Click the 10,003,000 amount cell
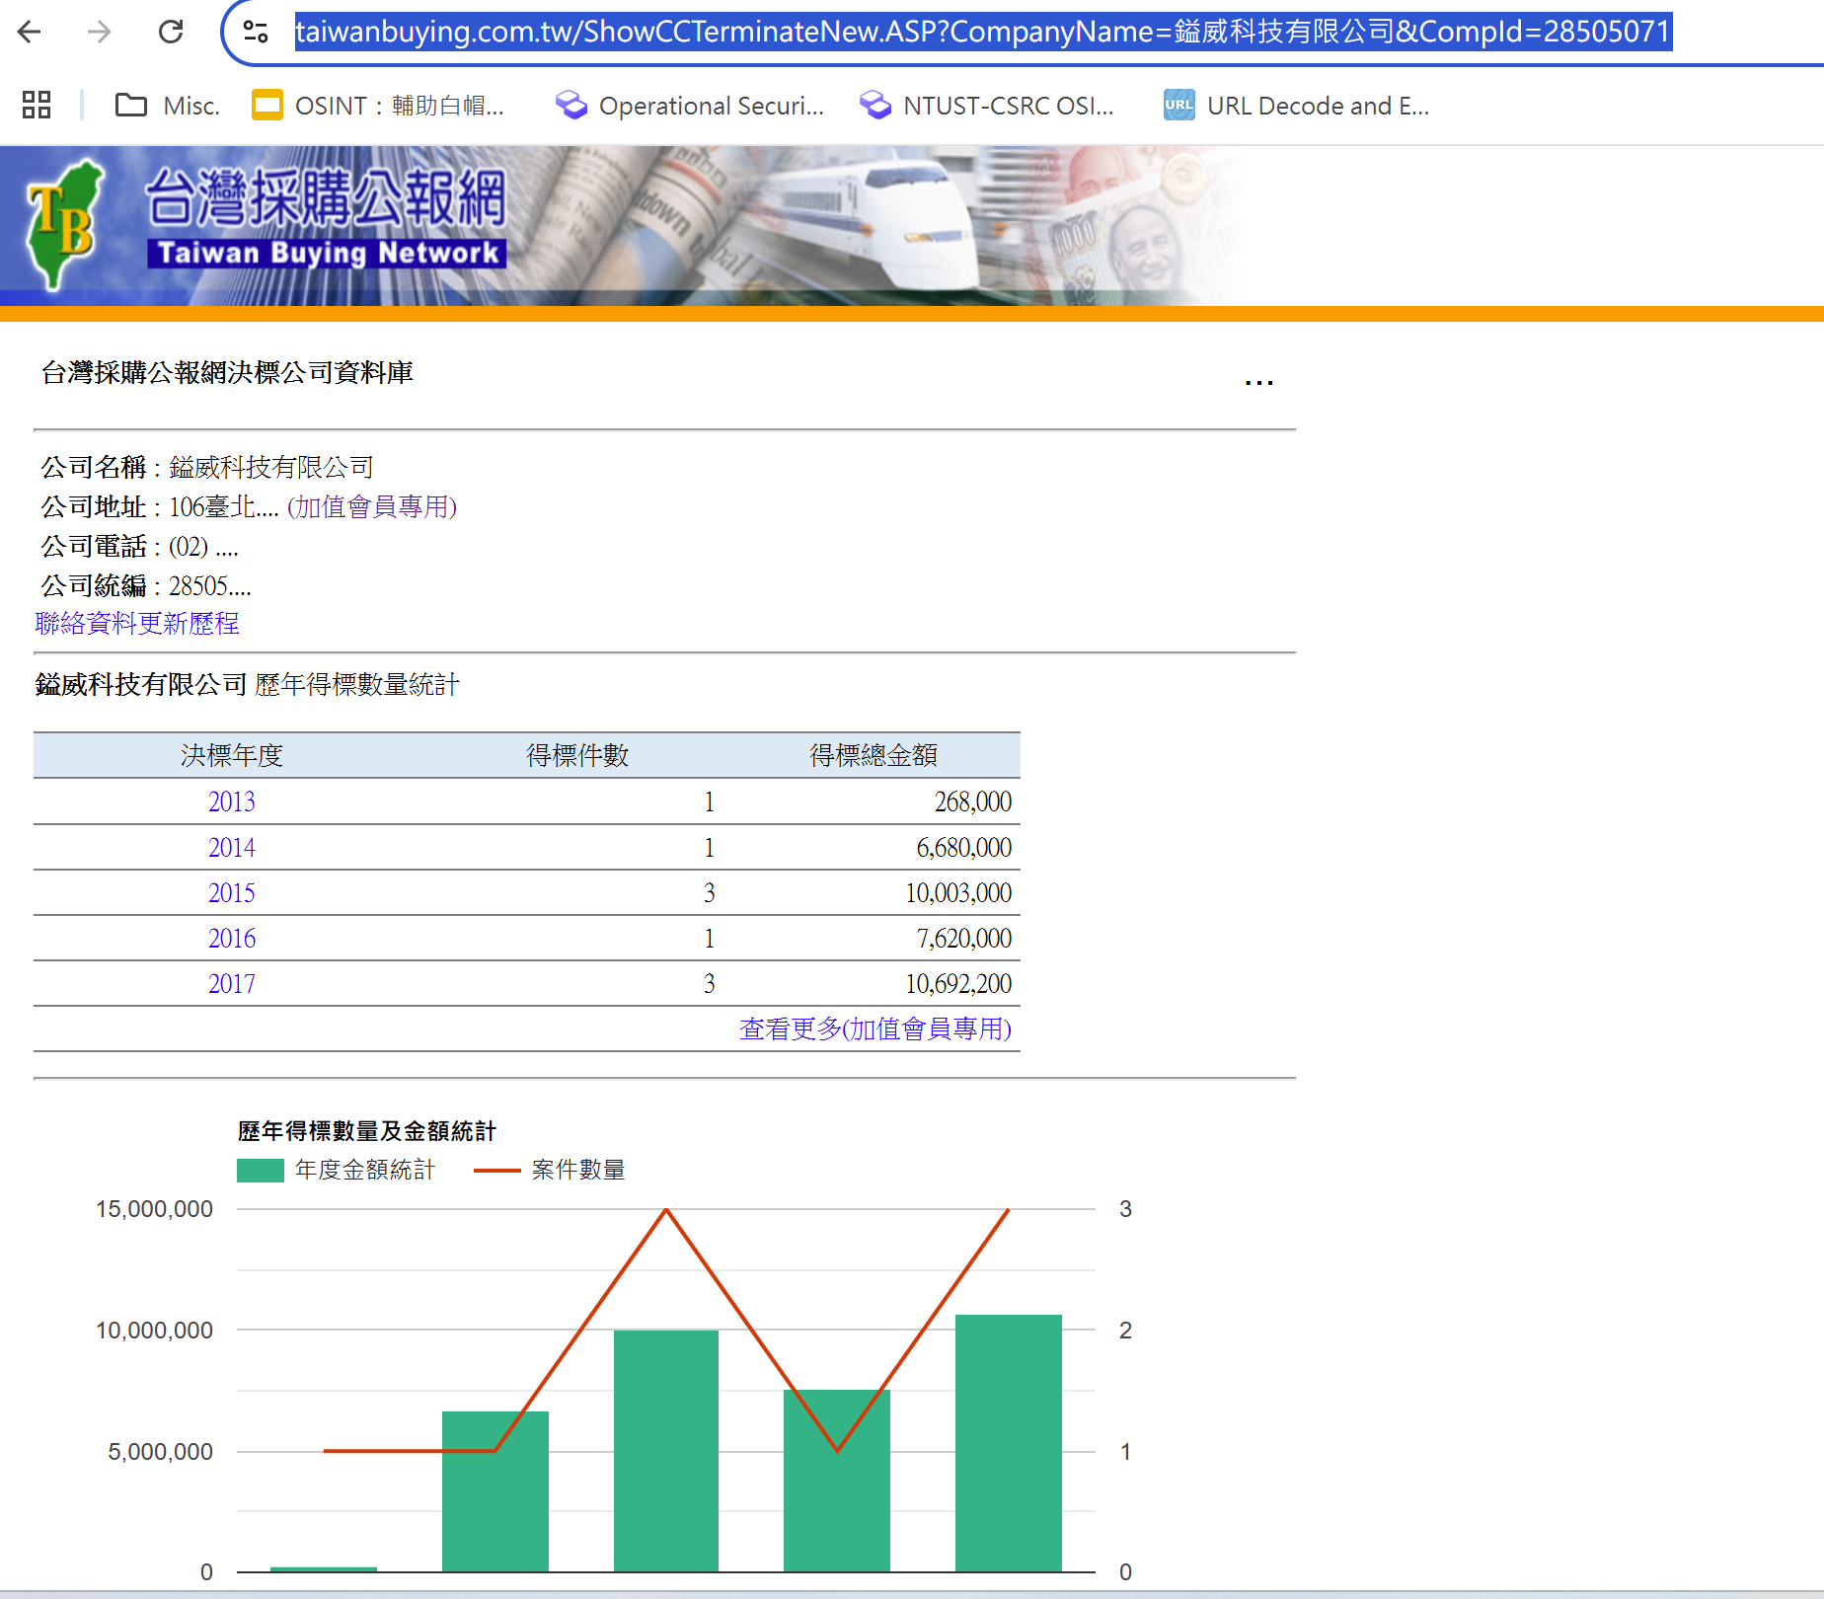Screen dimensions: 1824x1599 click(x=958, y=892)
